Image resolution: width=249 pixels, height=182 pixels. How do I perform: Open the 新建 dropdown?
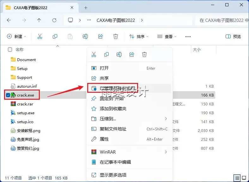coord(16,37)
